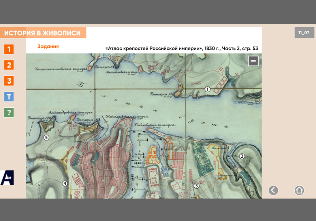Click the AM logo in lower left
The width and height of the screenshot is (316, 221).
pyautogui.click(x=7, y=178)
